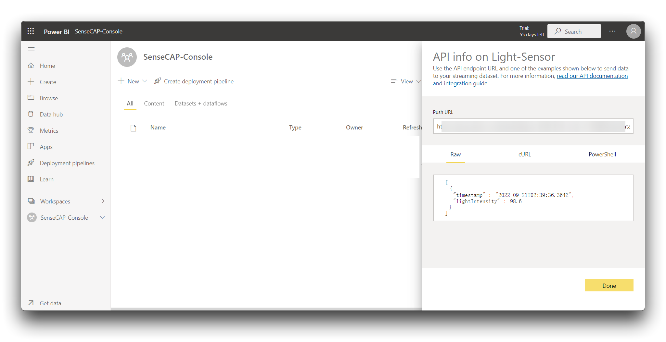Viewport: 666px width, 342px height.
Task: Select the Datasets + dataflows tab
Action: coord(201,104)
